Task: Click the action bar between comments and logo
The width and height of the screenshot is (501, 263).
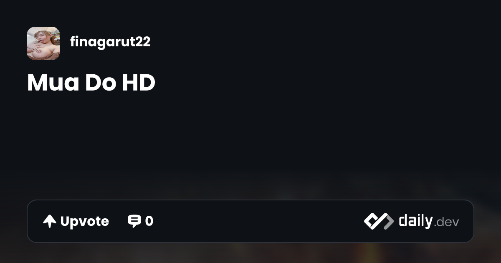Action: 259,221
